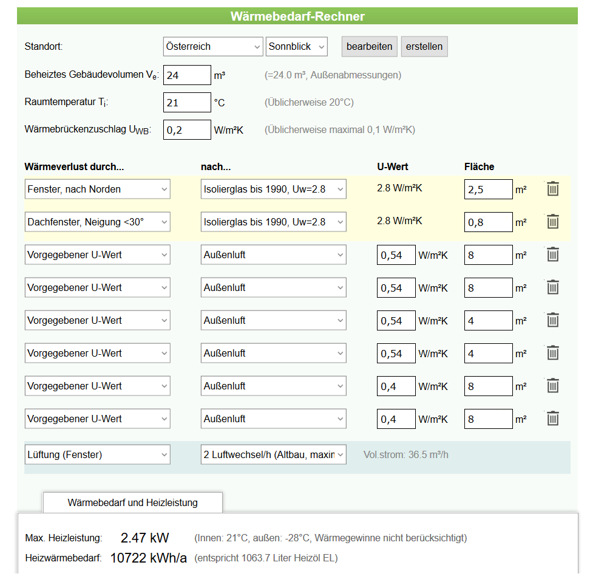Click the Fläche column header
590x582 pixels.
click(480, 167)
